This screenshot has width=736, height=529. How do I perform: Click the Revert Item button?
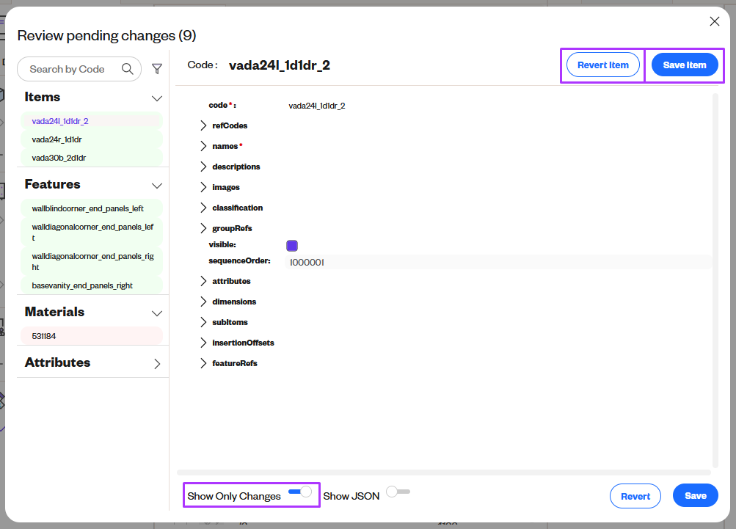pyautogui.click(x=602, y=65)
